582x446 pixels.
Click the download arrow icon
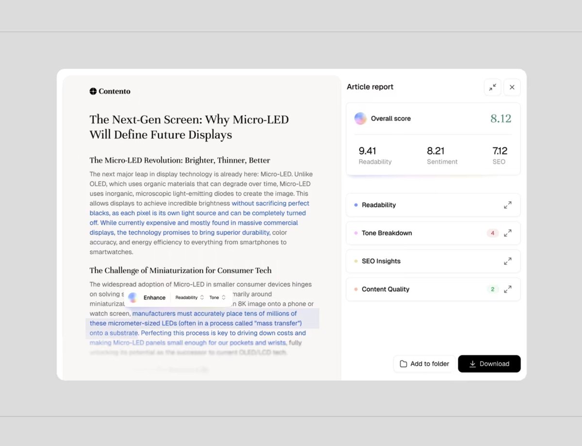pos(473,364)
